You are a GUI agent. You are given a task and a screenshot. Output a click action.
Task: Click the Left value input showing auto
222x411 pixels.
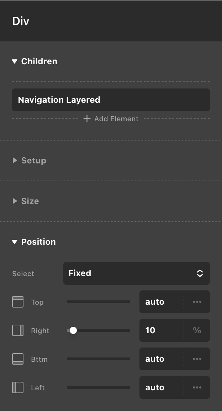162,387
